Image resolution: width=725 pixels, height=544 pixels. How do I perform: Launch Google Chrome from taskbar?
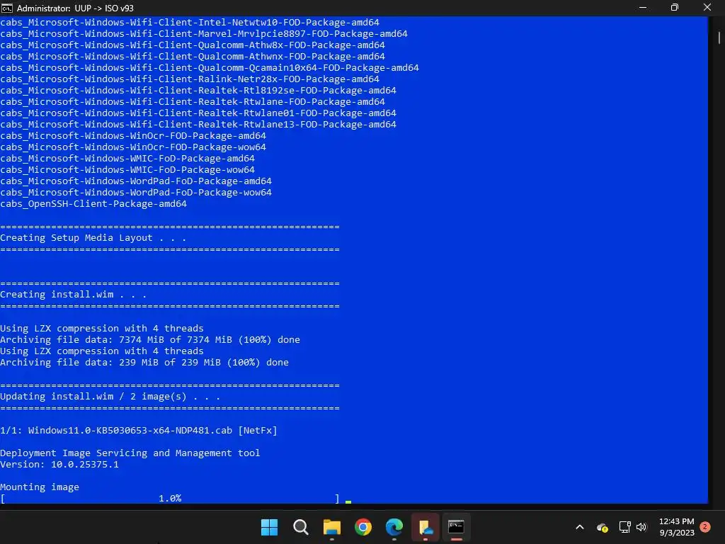363,527
